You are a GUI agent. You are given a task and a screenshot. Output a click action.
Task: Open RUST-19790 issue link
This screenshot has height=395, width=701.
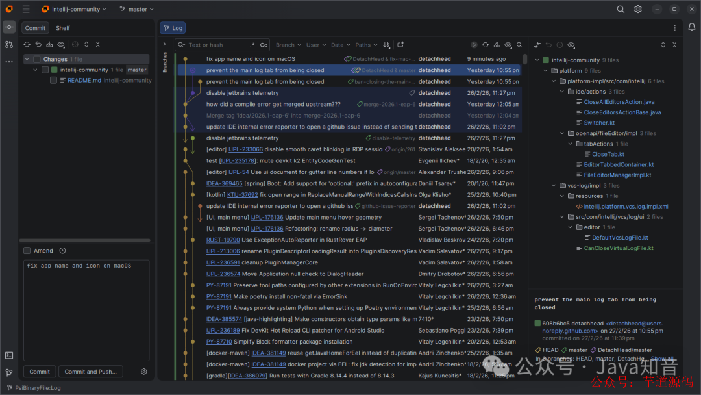223,240
